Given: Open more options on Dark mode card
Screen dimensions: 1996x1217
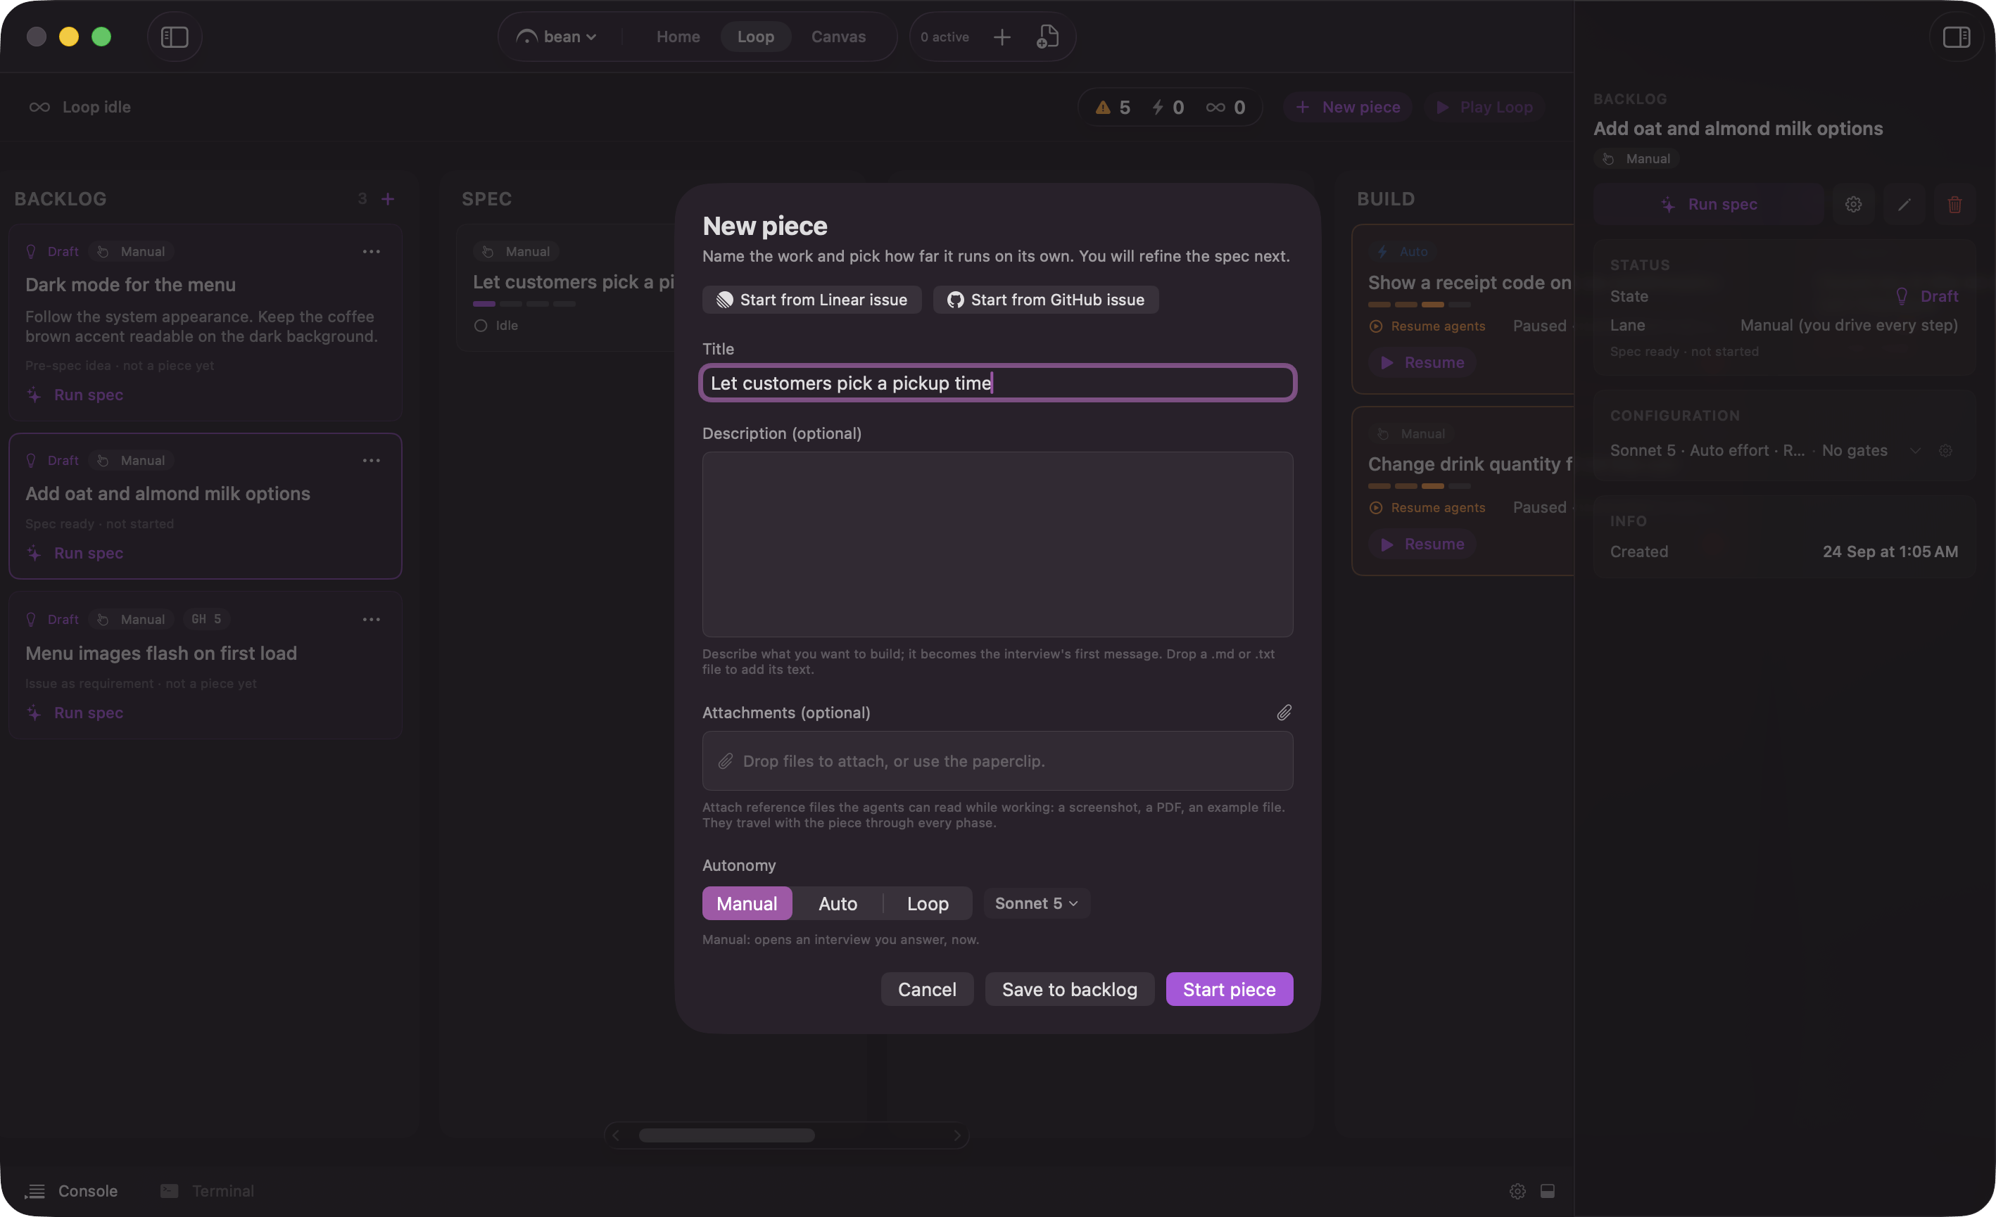Looking at the screenshot, I should [x=371, y=252].
